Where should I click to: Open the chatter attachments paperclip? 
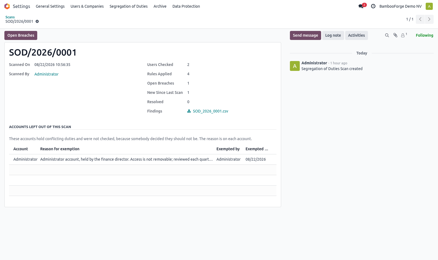coord(395,35)
